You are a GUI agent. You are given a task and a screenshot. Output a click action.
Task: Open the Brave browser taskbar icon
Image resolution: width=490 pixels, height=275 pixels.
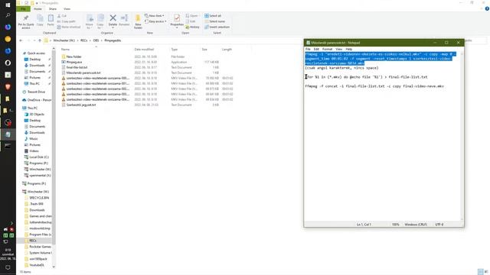8,87
